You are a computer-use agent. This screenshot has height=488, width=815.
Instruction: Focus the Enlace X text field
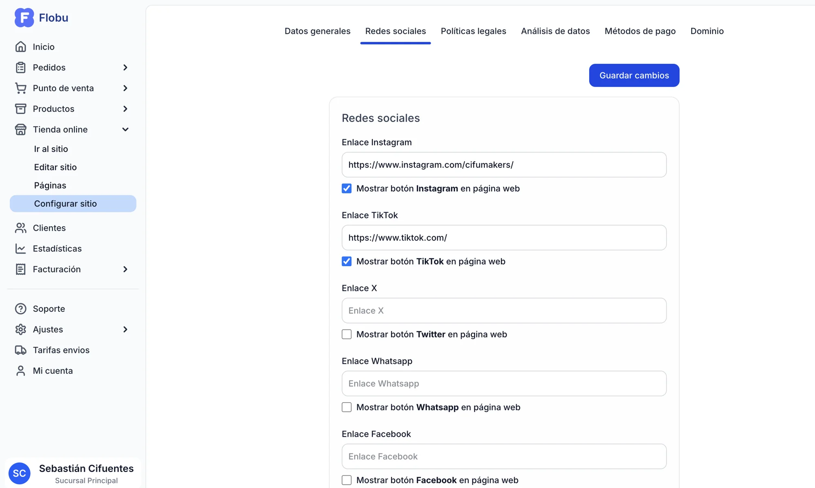tap(504, 311)
